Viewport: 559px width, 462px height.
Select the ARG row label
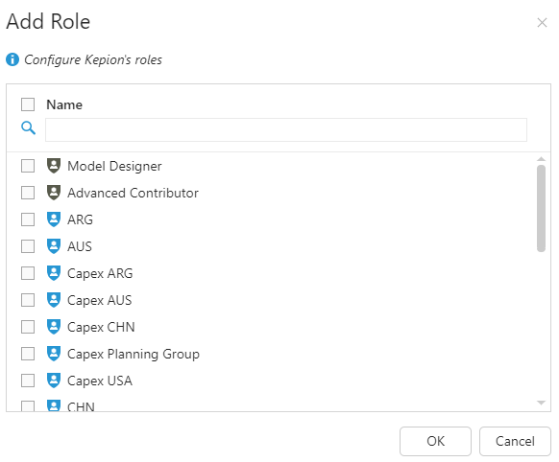(81, 219)
